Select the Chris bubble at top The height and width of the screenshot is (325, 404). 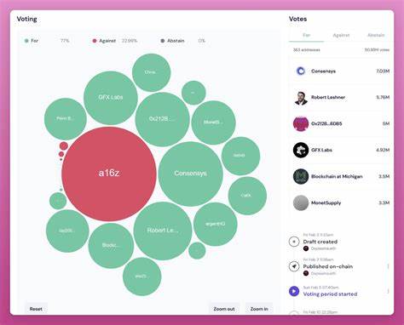pyautogui.click(x=152, y=72)
